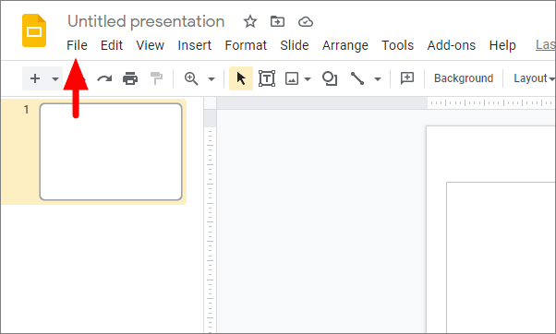Redo the last action
The height and width of the screenshot is (334, 556).
(104, 78)
